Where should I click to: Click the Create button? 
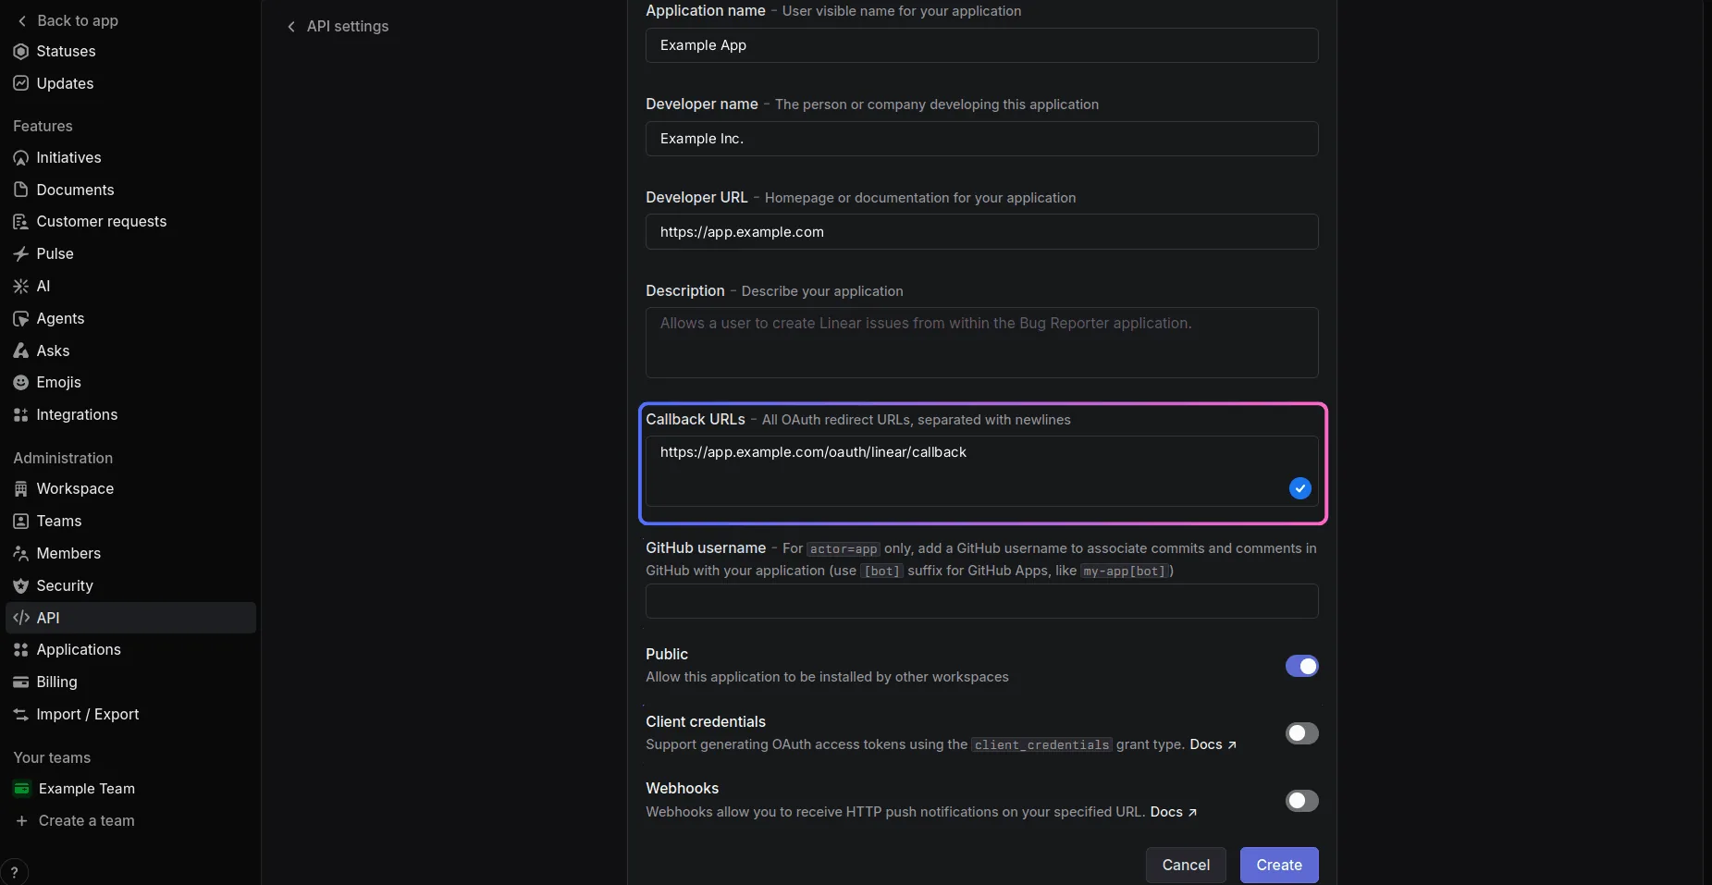click(x=1279, y=865)
